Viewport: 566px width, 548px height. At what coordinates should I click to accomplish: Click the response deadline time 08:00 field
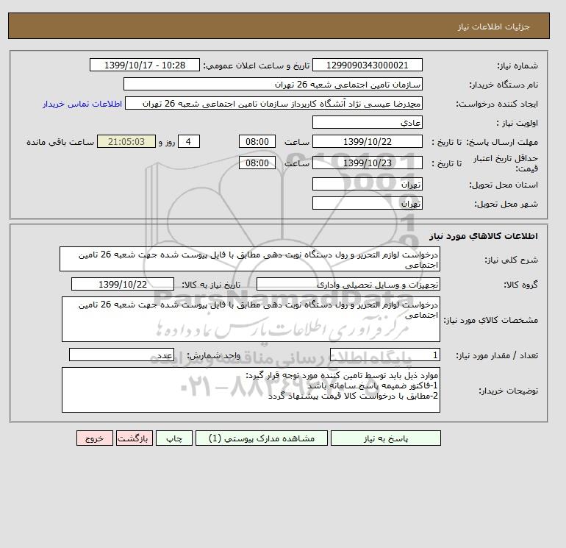[257, 142]
